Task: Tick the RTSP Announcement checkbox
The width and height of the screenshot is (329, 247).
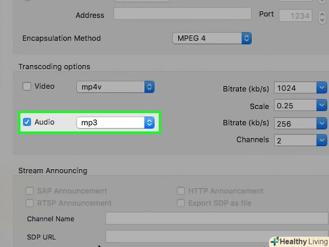Action: pyautogui.click(x=29, y=203)
